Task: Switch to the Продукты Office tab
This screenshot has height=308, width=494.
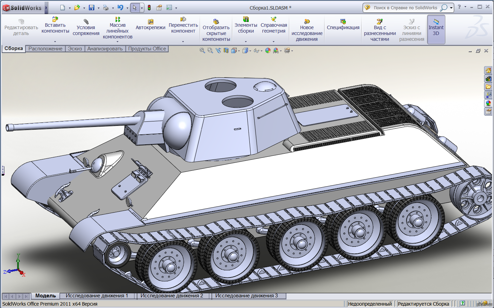Action: [x=147, y=49]
